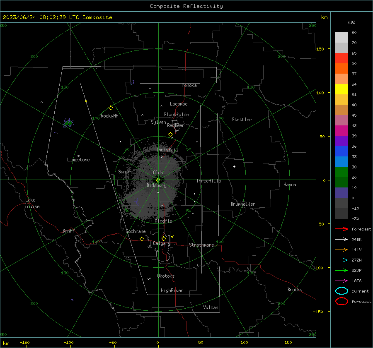Click the orange 111V arrow legend icon
The width and height of the screenshot is (373, 348).
[x=342, y=250]
